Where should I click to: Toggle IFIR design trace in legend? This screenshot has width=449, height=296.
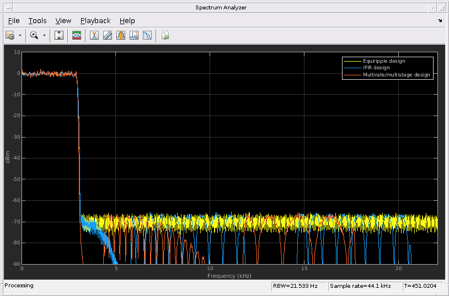[x=376, y=68]
